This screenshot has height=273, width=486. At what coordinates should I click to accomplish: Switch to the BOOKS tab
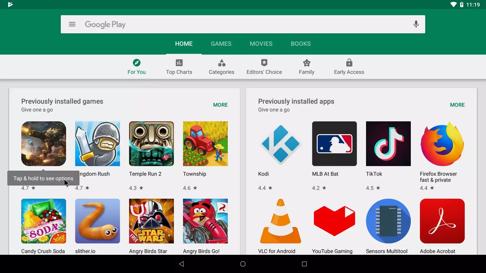300,44
